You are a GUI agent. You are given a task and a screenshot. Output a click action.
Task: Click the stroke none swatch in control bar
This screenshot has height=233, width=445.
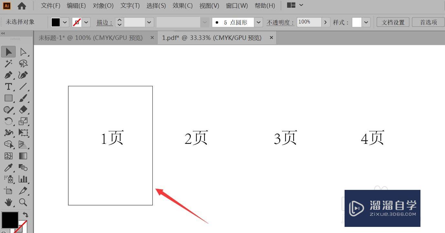tap(77, 22)
